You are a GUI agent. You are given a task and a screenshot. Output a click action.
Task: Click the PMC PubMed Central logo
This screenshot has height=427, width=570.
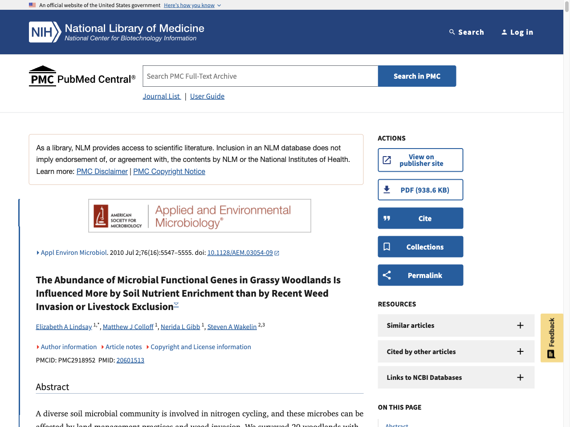(x=82, y=76)
